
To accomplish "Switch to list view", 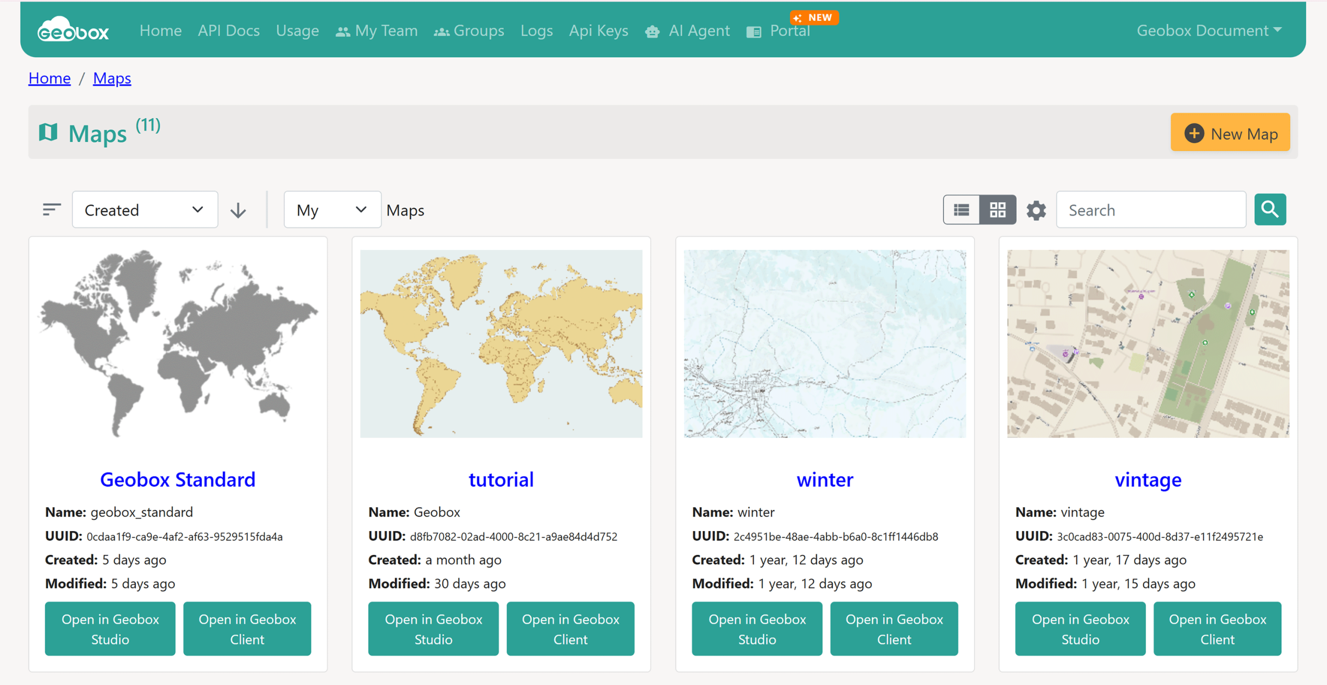I will tap(962, 209).
